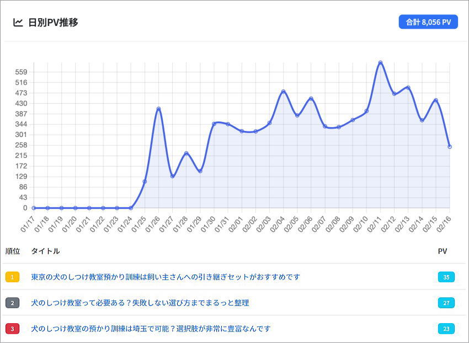This screenshot has width=469, height=343.
Task: Click the line chart icon beside 日別PV推移
Action: tap(18, 22)
